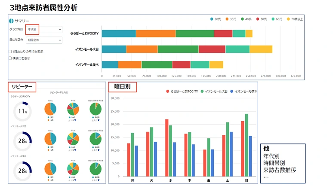
Task: Click the リピーター率と内訳 chart title
Action: pyautogui.click(x=59, y=93)
